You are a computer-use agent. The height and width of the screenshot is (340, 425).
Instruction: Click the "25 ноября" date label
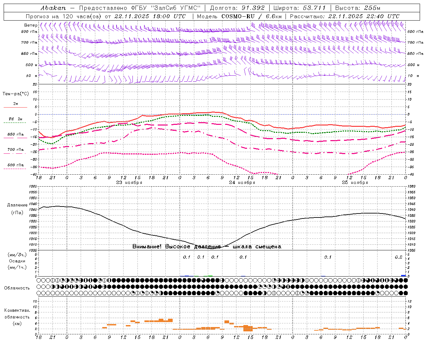pyautogui.click(x=355, y=183)
